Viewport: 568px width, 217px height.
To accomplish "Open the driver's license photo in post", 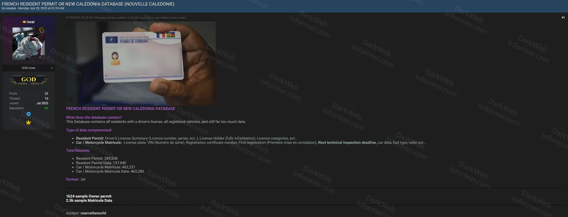I will coord(141,63).
